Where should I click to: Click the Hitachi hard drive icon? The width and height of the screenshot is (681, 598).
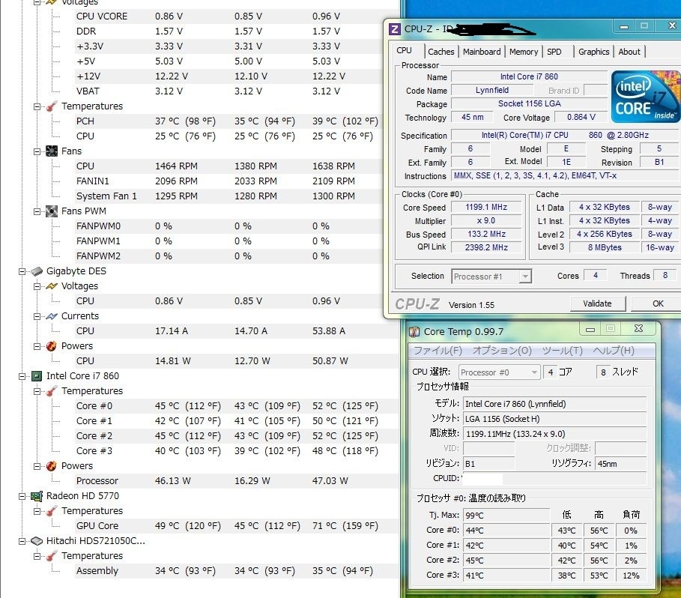point(37,541)
